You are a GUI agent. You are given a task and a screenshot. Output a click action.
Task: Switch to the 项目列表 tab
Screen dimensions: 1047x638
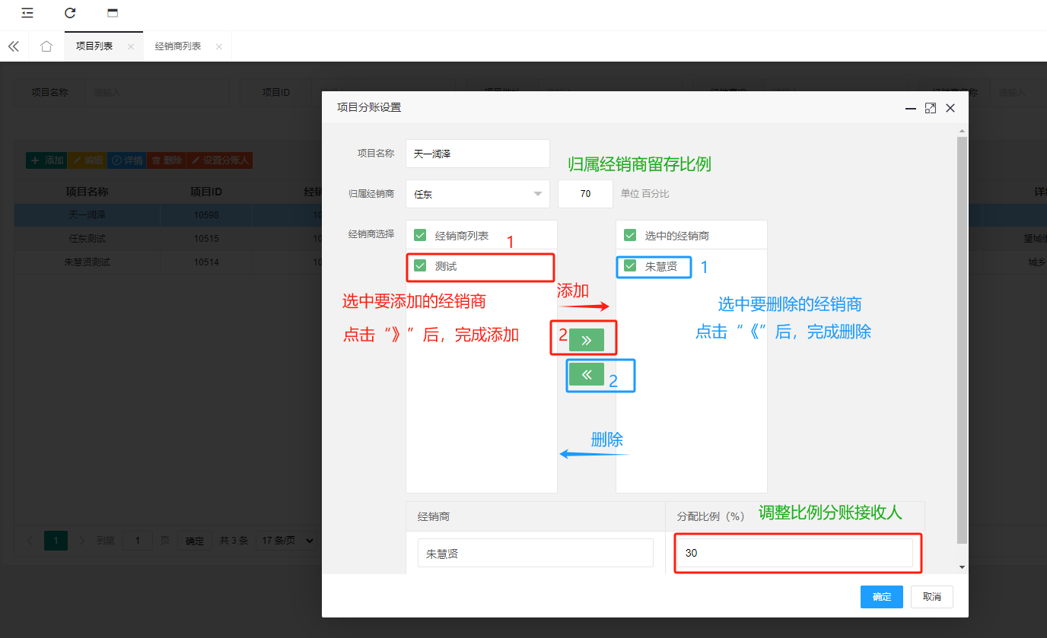[94, 46]
